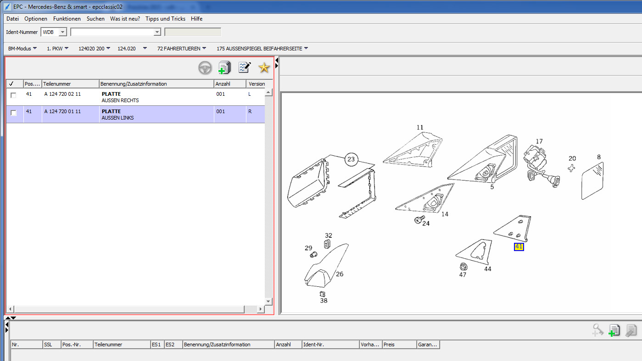Click callout 8 in the diagram
Image resolution: width=642 pixels, height=361 pixels.
coord(599,157)
